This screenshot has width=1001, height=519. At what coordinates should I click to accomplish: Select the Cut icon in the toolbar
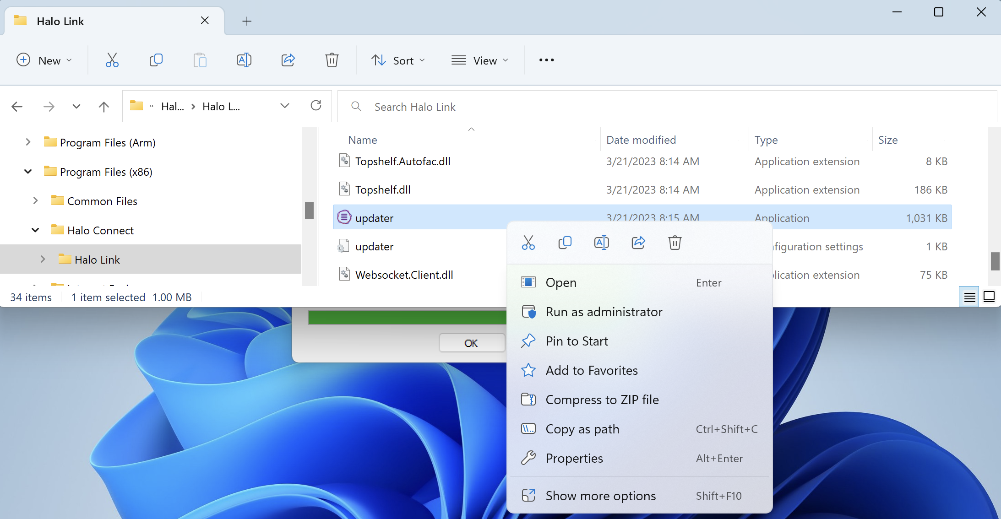pyautogui.click(x=112, y=60)
